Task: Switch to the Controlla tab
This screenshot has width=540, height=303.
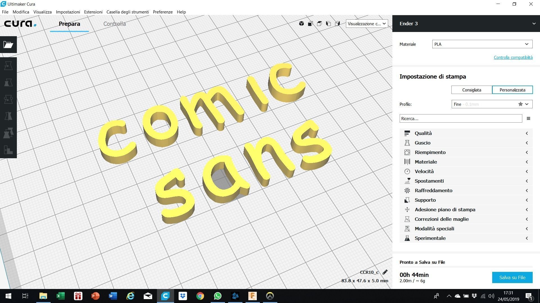Action: [114, 24]
